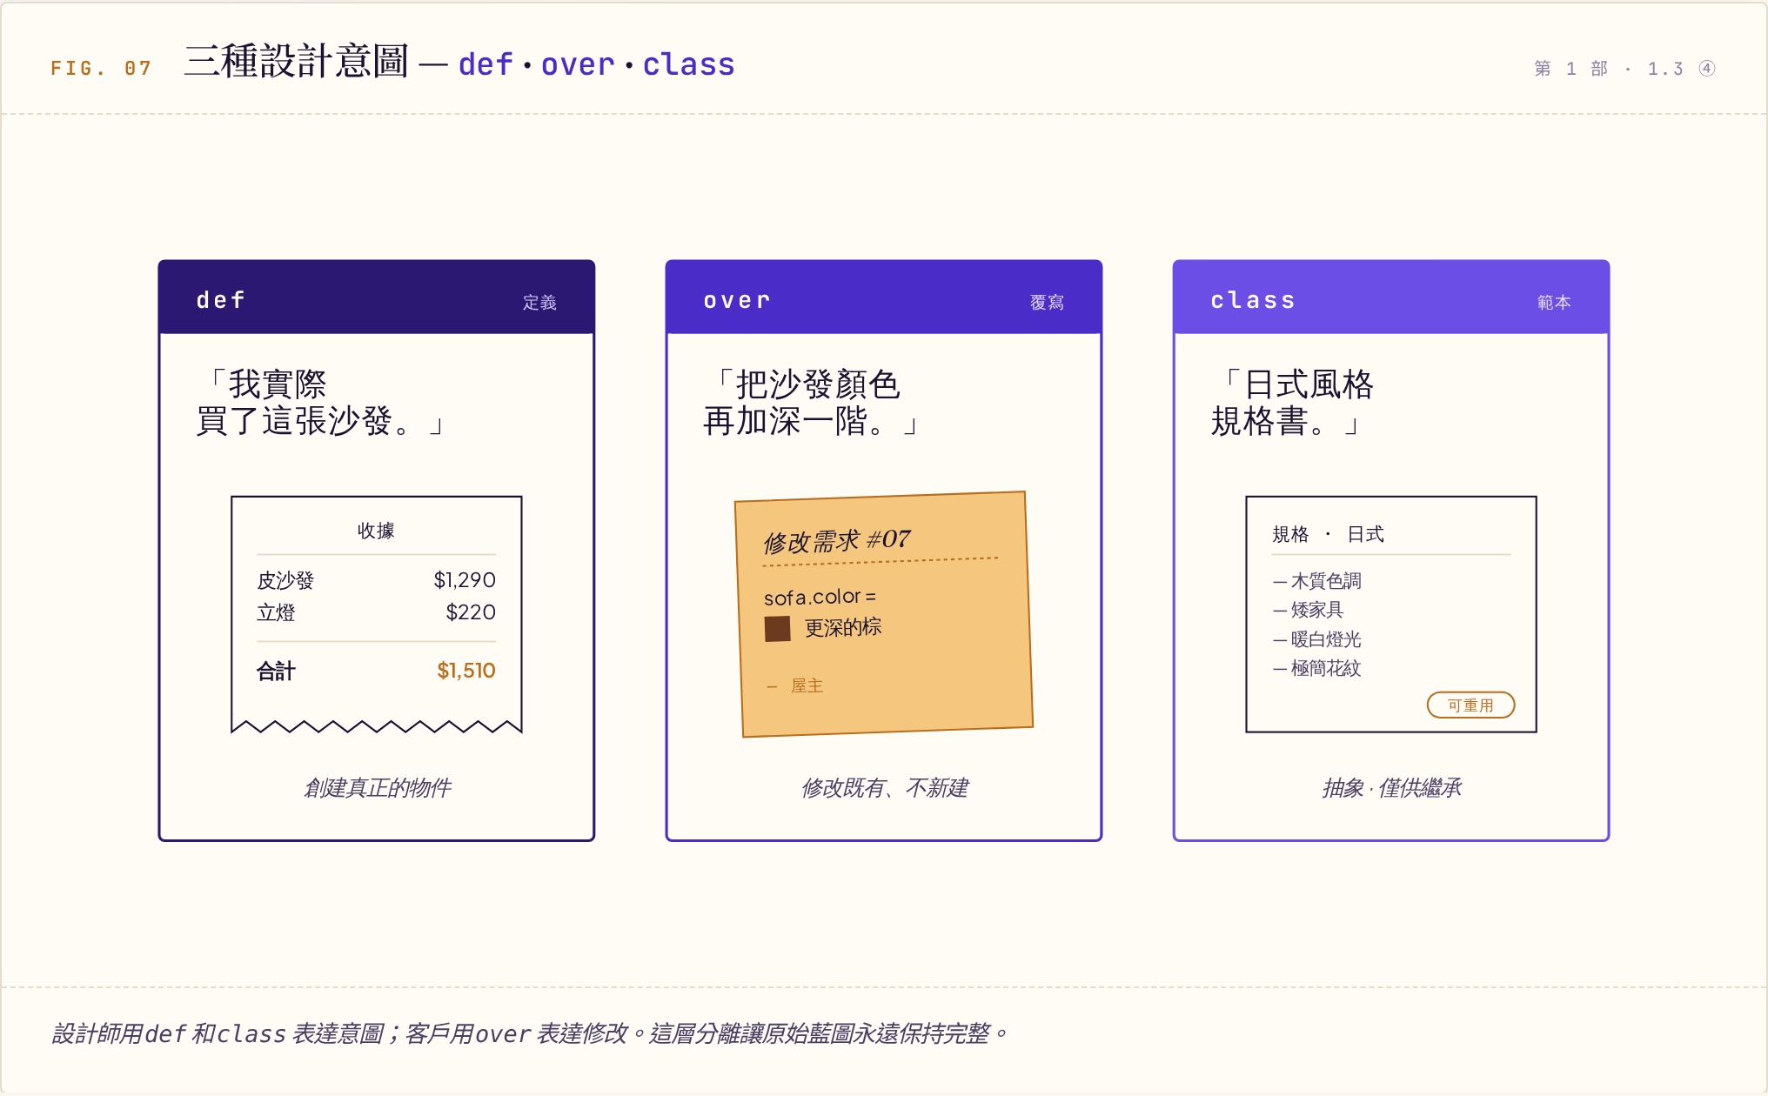Click the caption 抽象 · 僅供繼承
1768x1096 pixels.
coord(1391,788)
